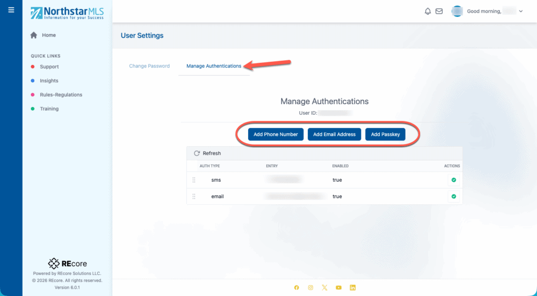The image size is (537, 296).
Task: Toggle the green check for sms row
Action: point(454,180)
